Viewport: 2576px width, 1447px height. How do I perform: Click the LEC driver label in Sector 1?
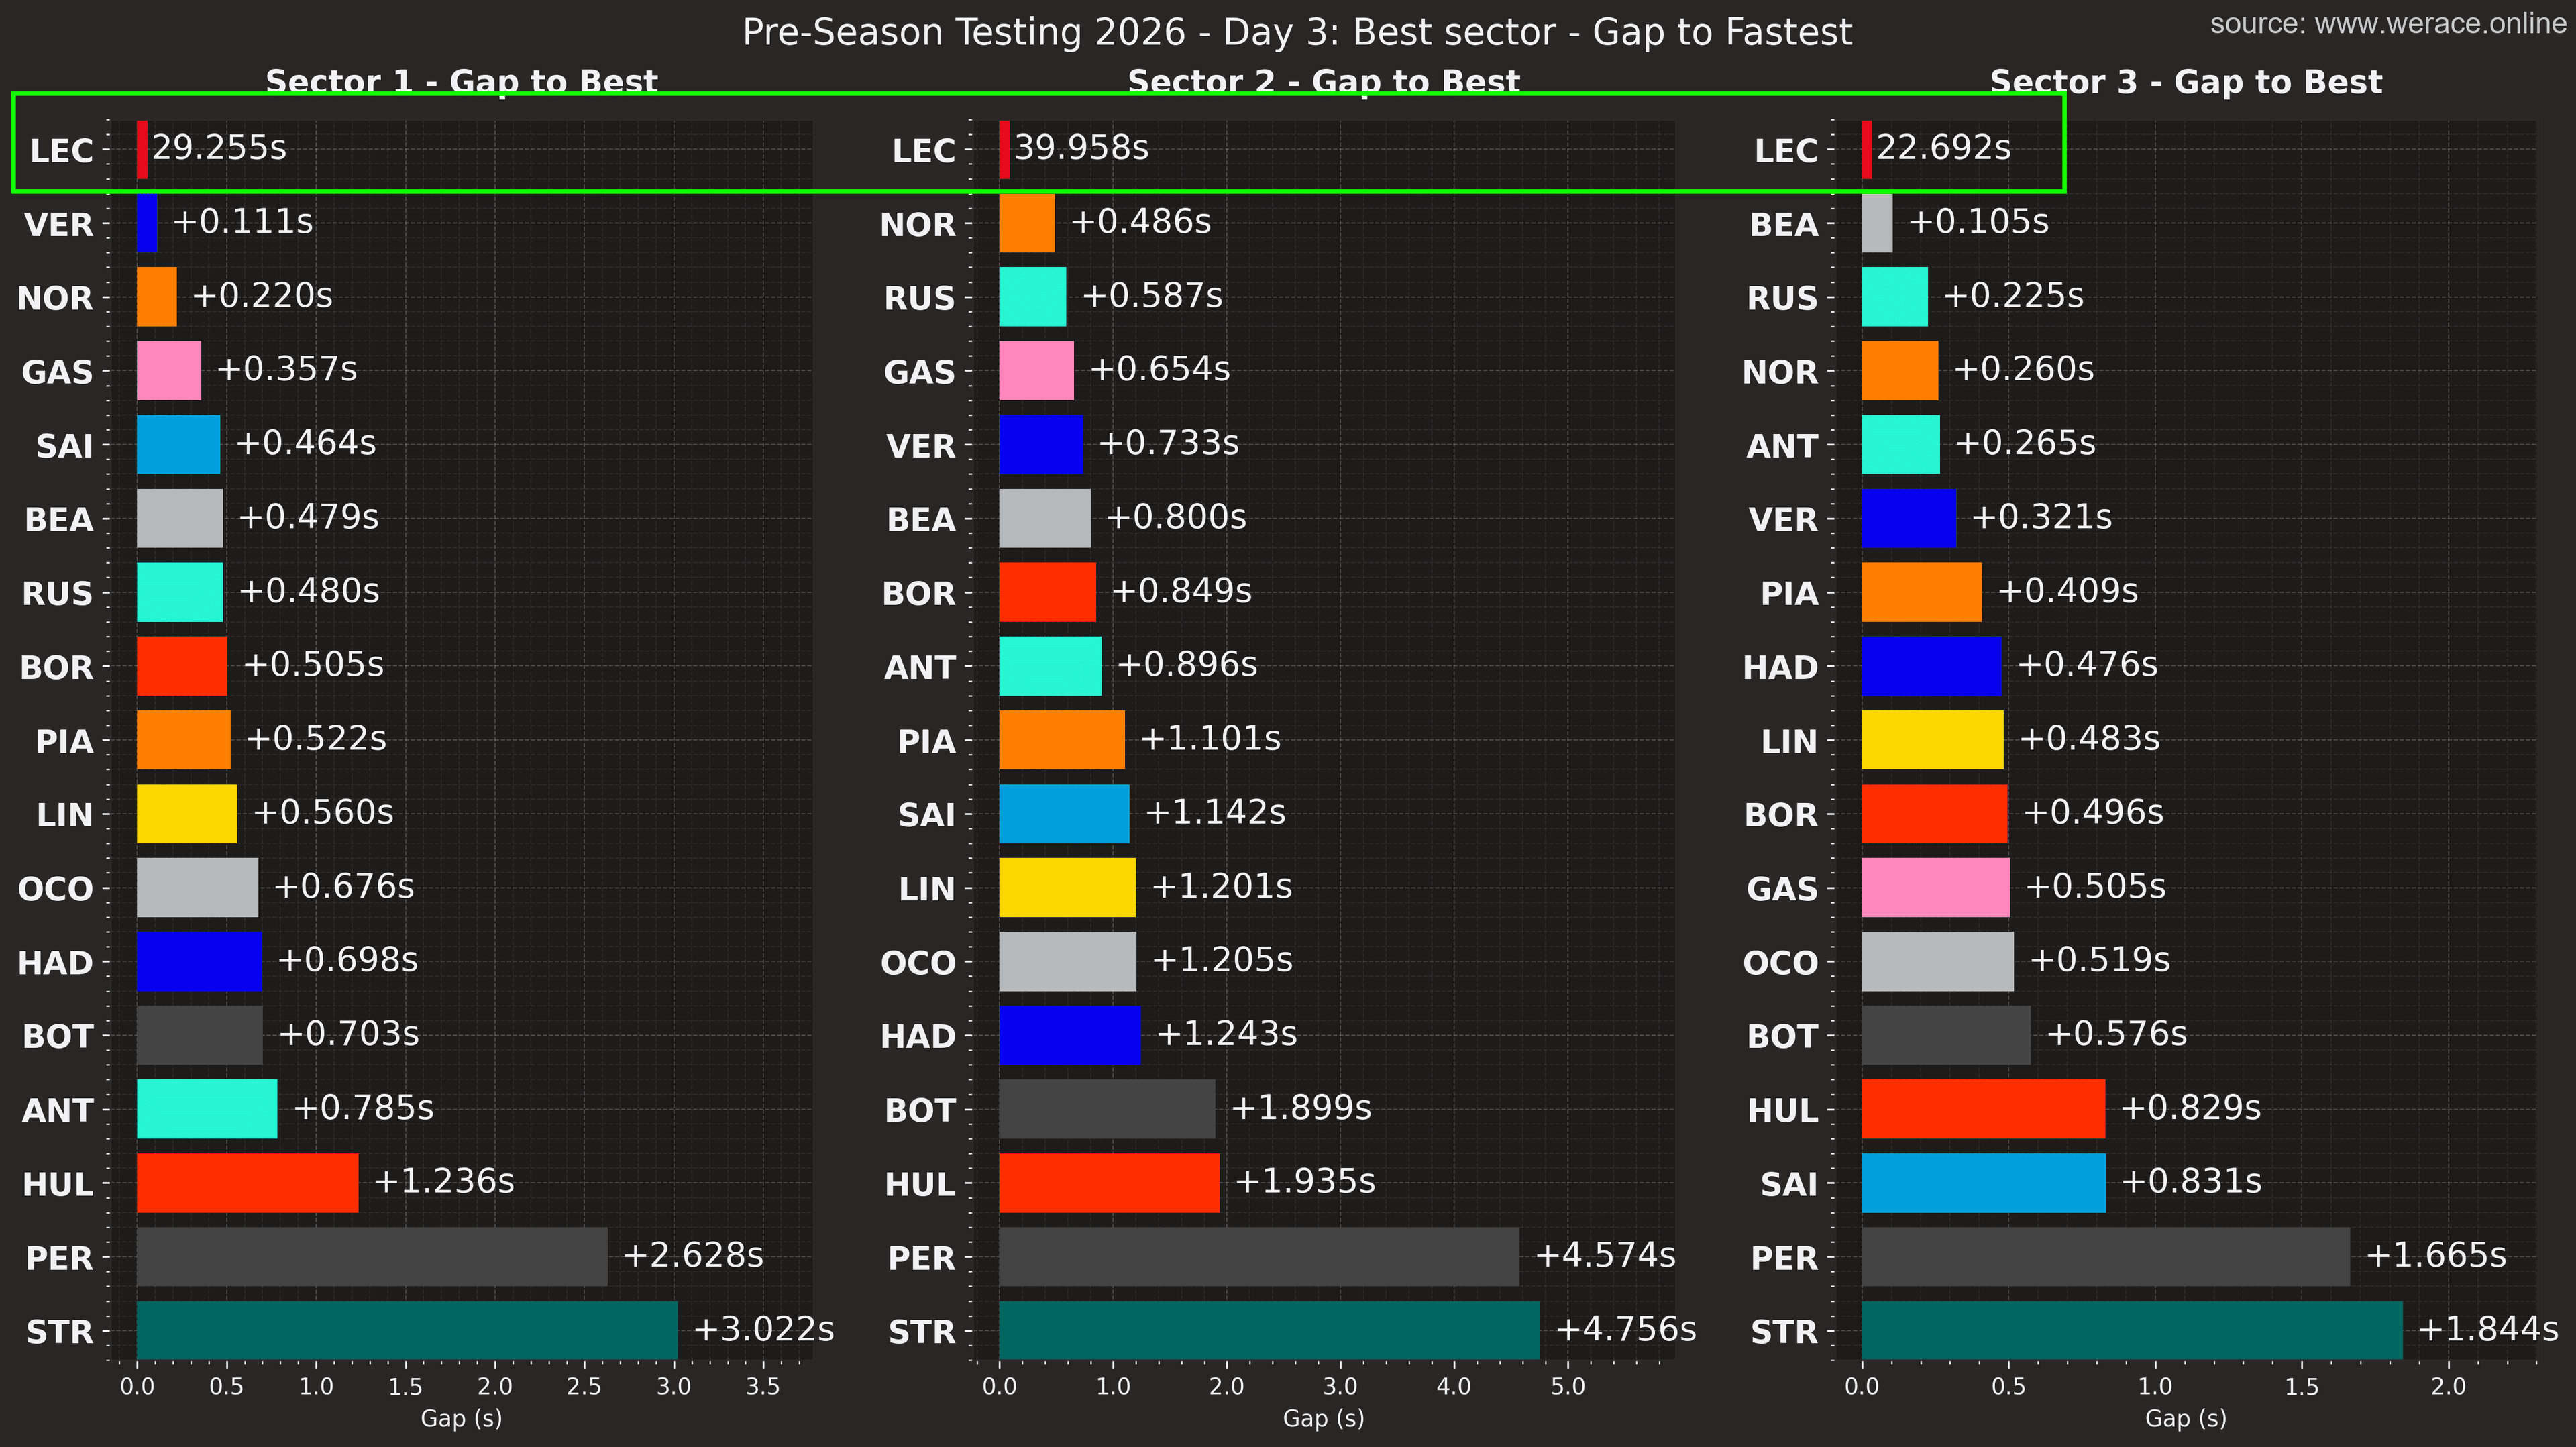[x=62, y=150]
